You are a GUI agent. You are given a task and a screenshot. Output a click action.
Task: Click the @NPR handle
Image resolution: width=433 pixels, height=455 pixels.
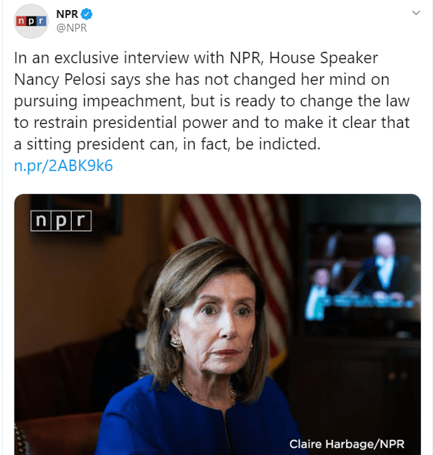[72, 28]
